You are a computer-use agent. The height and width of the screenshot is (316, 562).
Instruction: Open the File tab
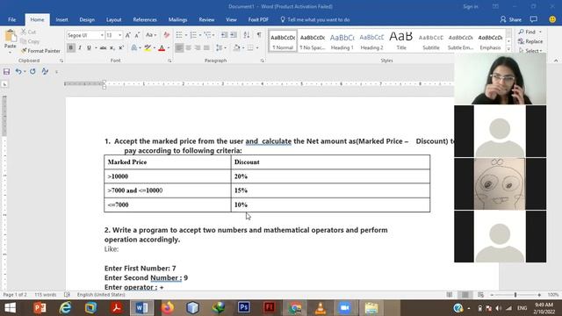pos(11,19)
